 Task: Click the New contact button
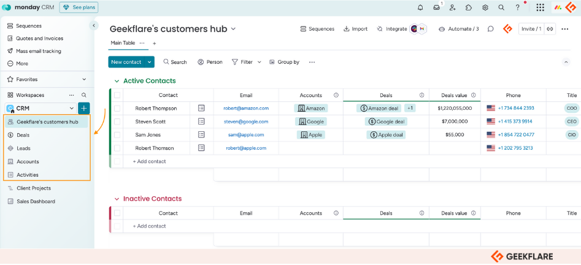[x=126, y=63]
